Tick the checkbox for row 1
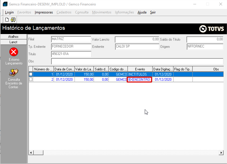Viewport: 227px width, 164px height. pos(31,74)
